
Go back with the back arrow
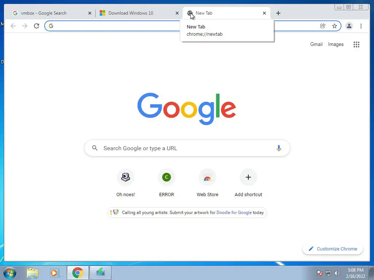(x=13, y=26)
